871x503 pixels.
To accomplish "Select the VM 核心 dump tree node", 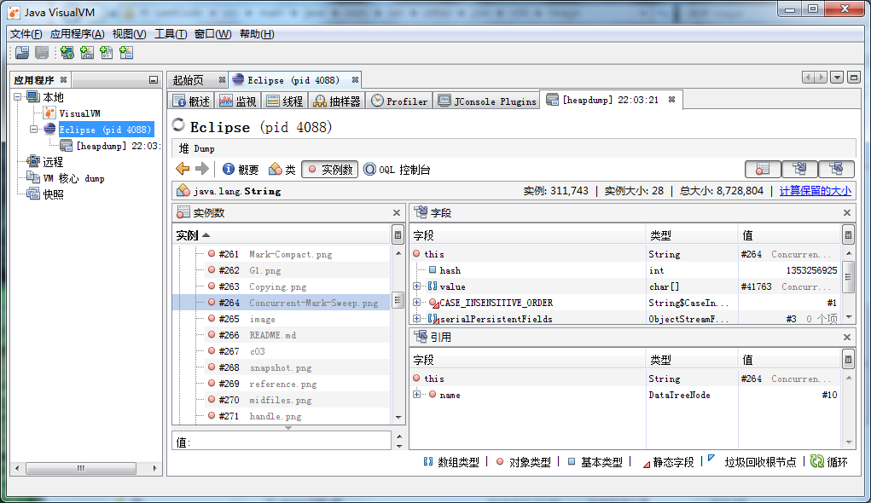I will 74,178.
